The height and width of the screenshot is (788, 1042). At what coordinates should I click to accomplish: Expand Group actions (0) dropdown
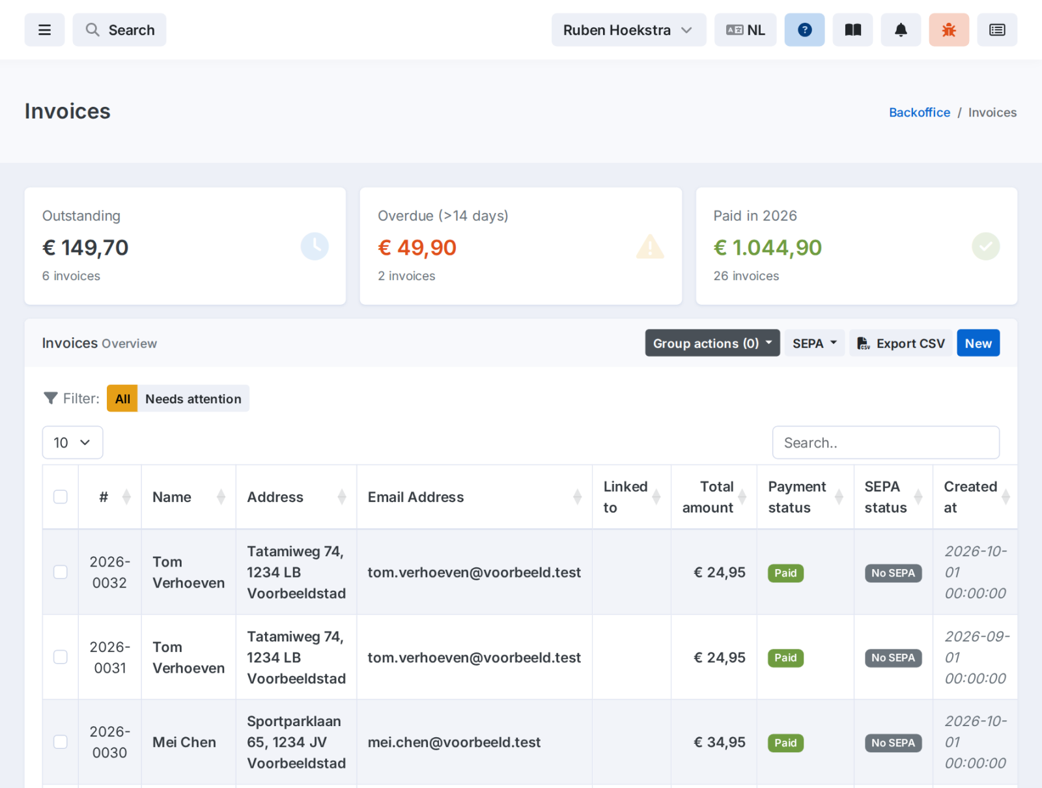[712, 343]
